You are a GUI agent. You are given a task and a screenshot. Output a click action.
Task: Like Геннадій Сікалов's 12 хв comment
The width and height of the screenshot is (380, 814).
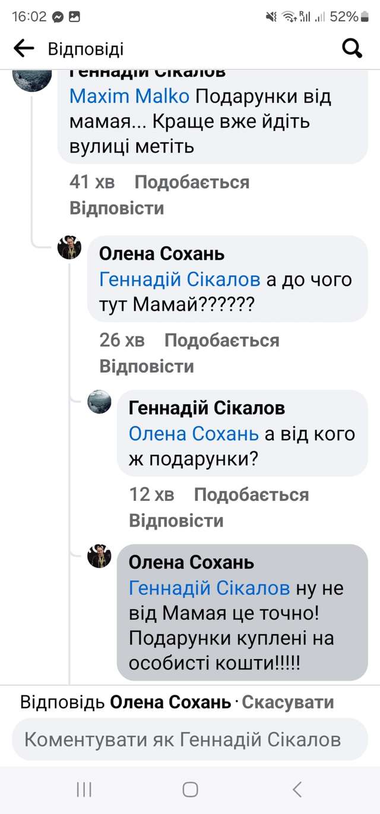[x=251, y=495]
